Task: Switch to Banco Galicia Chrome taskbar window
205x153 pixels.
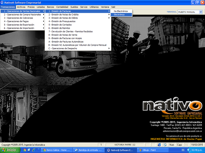Action: [57, 150]
